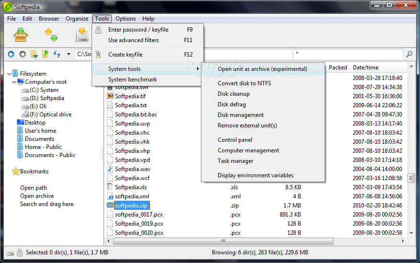420x263 pixels.
Task: Click the filter field containing asterisk
Action: tap(348, 54)
